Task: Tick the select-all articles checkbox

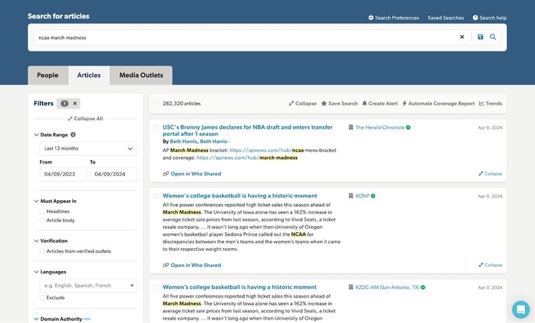Action: 156,103
